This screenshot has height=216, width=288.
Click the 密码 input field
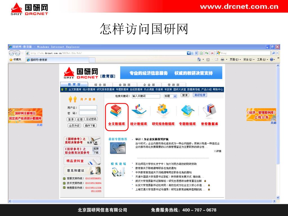pyautogui.click(x=88, y=113)
